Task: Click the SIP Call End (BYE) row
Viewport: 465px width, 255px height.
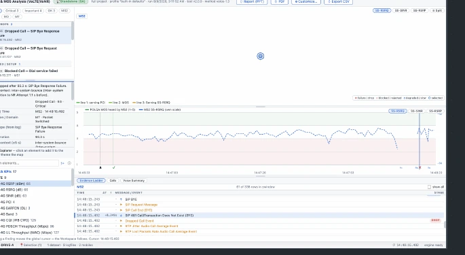Action: 259,210
